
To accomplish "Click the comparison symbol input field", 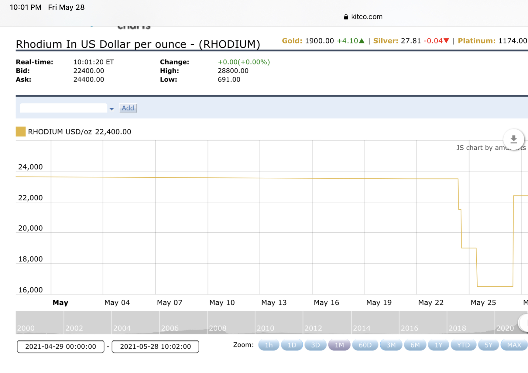I will pos(63,108).
